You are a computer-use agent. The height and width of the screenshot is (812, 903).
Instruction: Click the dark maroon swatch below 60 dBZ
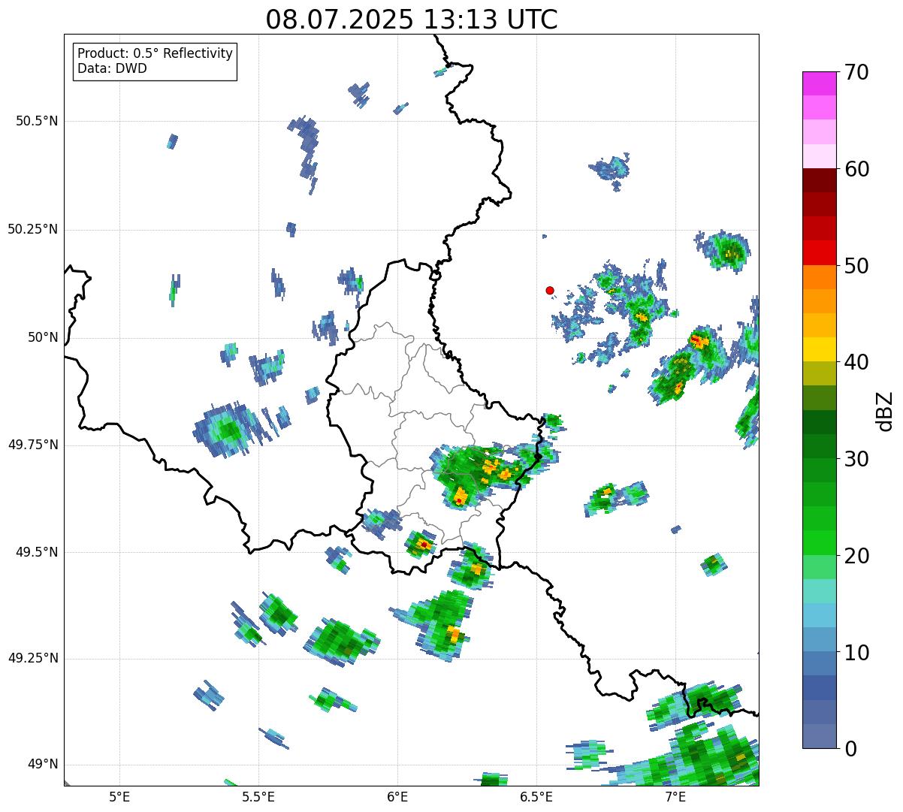click(x=819, y=180)
